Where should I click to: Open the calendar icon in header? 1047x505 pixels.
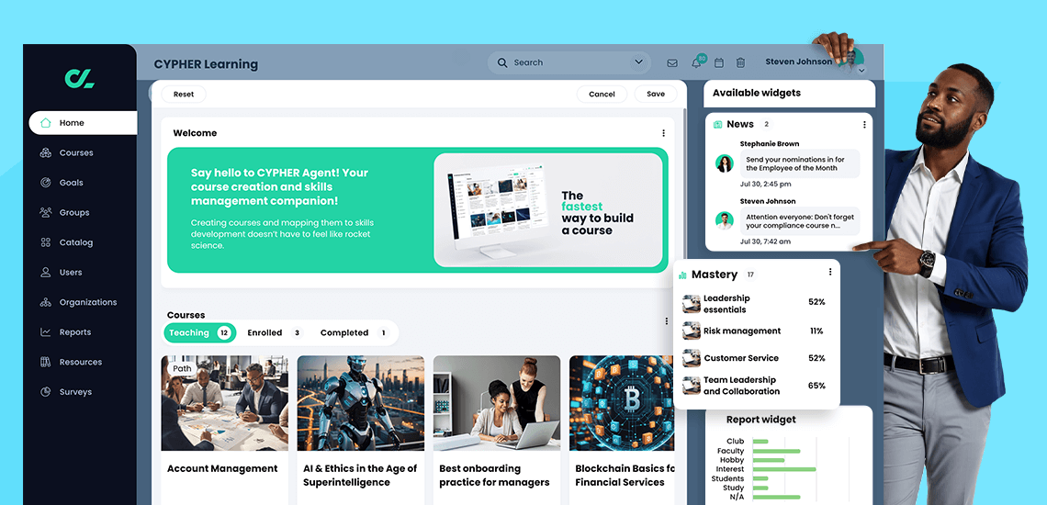click(x=719, y=63)
